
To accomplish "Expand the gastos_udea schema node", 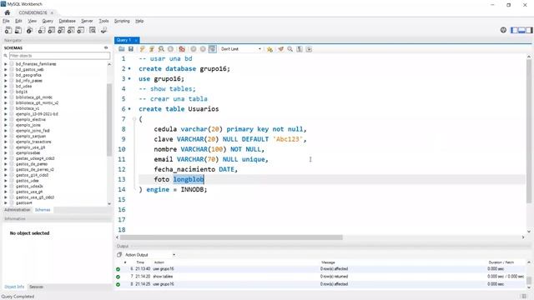I will tap(6, 181).
